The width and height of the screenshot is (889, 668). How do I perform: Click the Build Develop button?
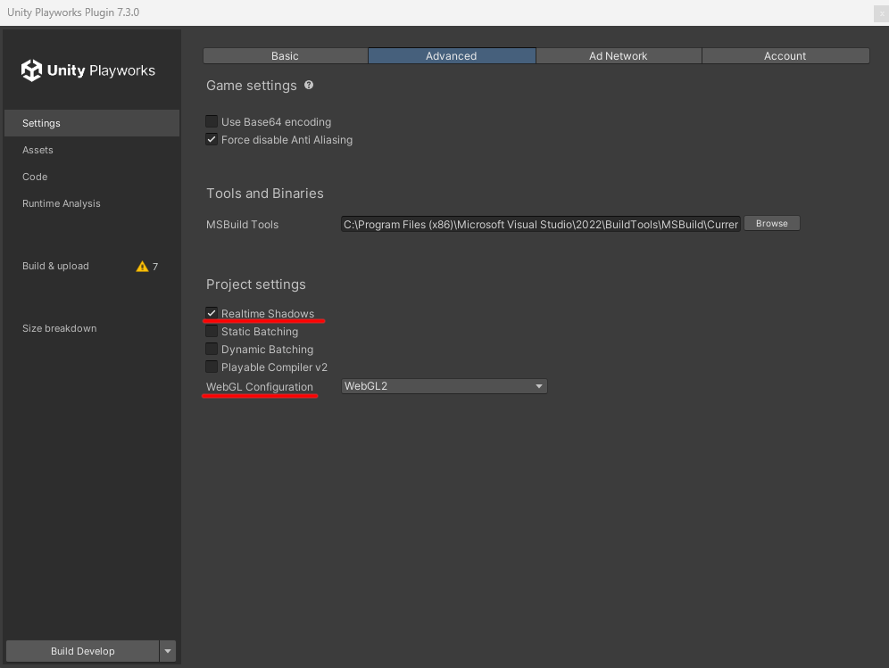point(83,651)
